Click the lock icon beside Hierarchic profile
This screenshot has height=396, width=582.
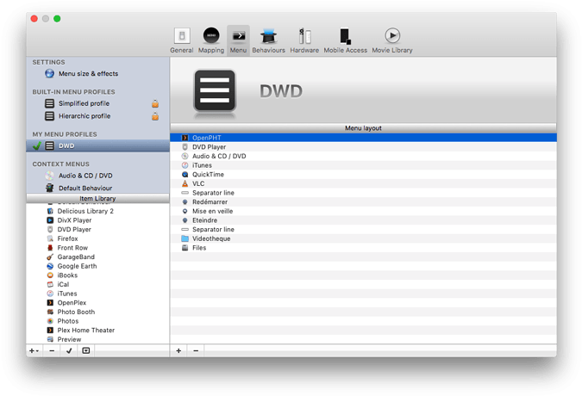pos(155,116)
